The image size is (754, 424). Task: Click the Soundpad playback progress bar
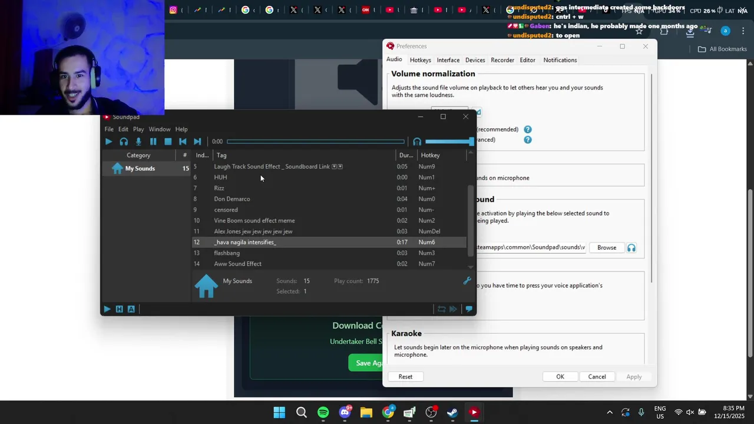click(x=316, y=141)
